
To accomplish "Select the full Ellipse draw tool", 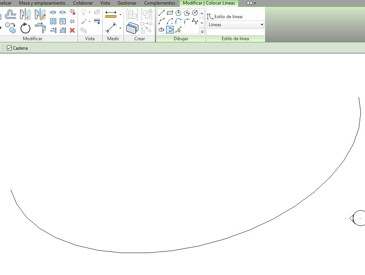I will (x=162, y=30).
